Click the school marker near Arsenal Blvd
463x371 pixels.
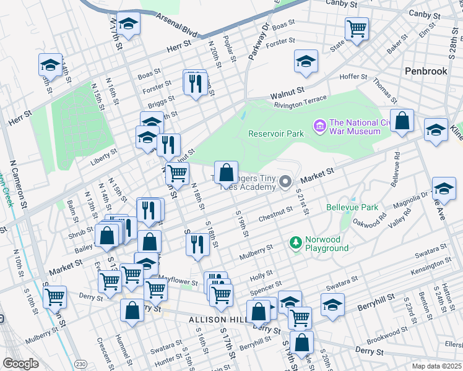pyautogui.click(x=128, y=24)
